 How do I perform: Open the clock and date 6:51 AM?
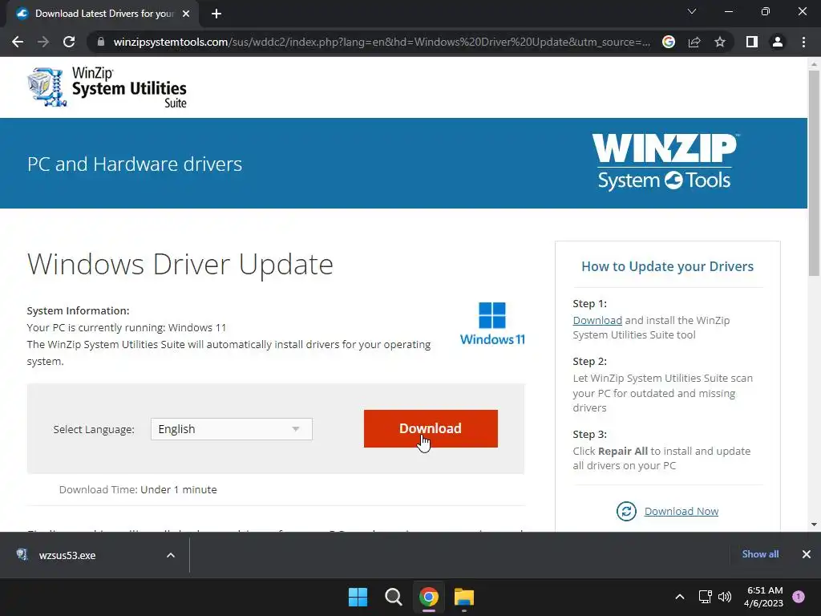763,597
